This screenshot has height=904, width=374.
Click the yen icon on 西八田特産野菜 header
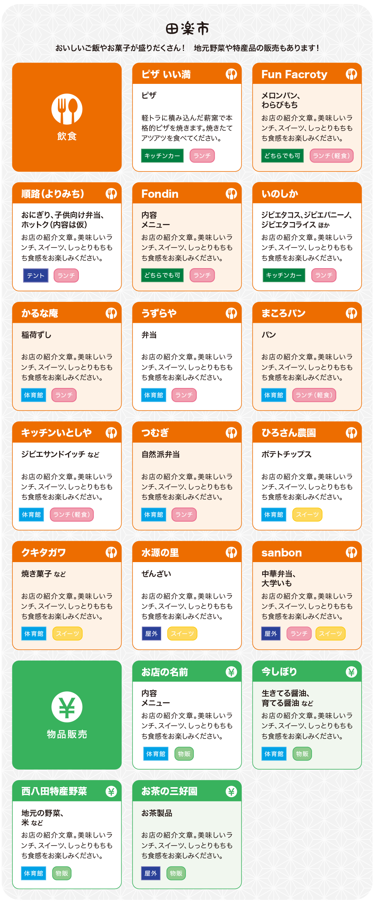tap(111, 792)
